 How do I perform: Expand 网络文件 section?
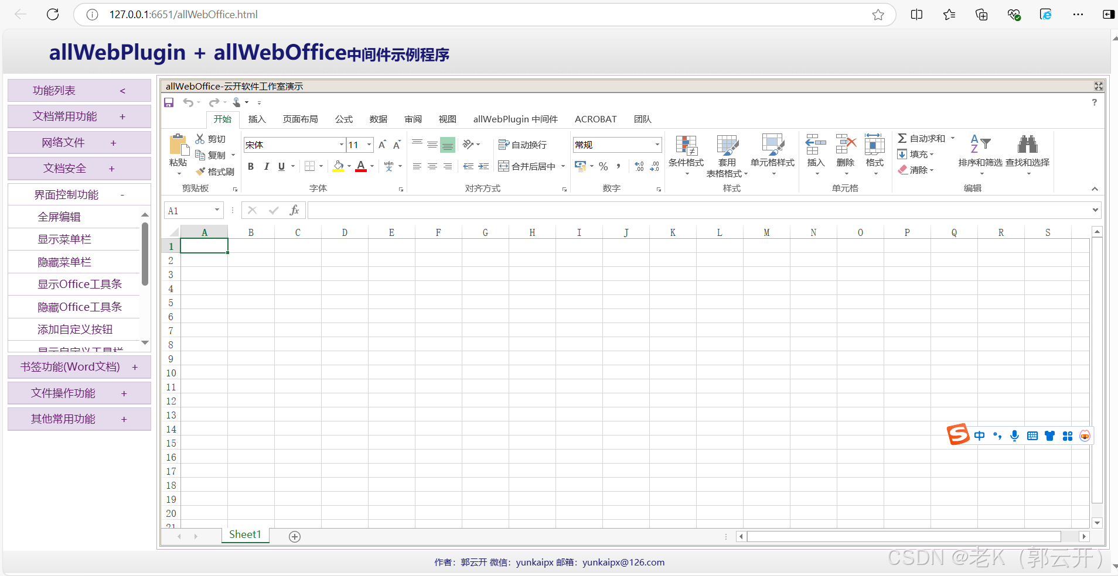point(79,142)
